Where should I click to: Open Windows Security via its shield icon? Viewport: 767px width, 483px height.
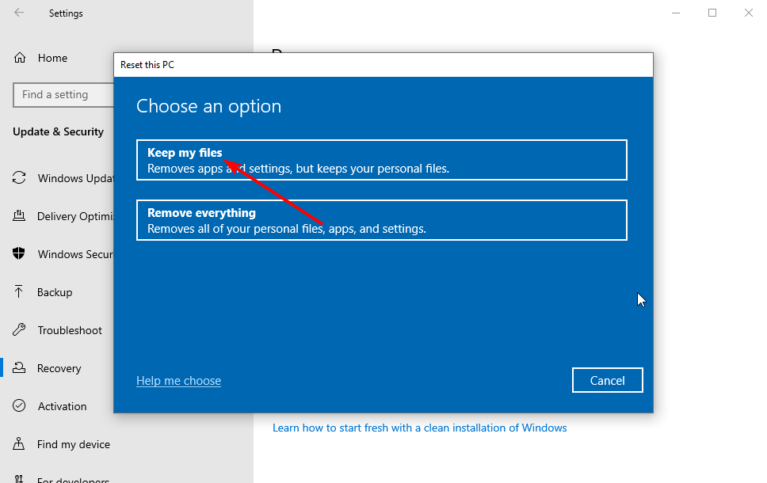[x=18, y=253]
